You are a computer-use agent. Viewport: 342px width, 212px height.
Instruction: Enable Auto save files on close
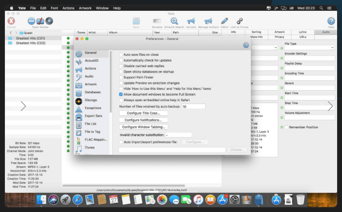coord(121,54)
